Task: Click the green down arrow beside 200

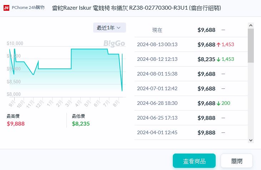Action: (218, 103)
